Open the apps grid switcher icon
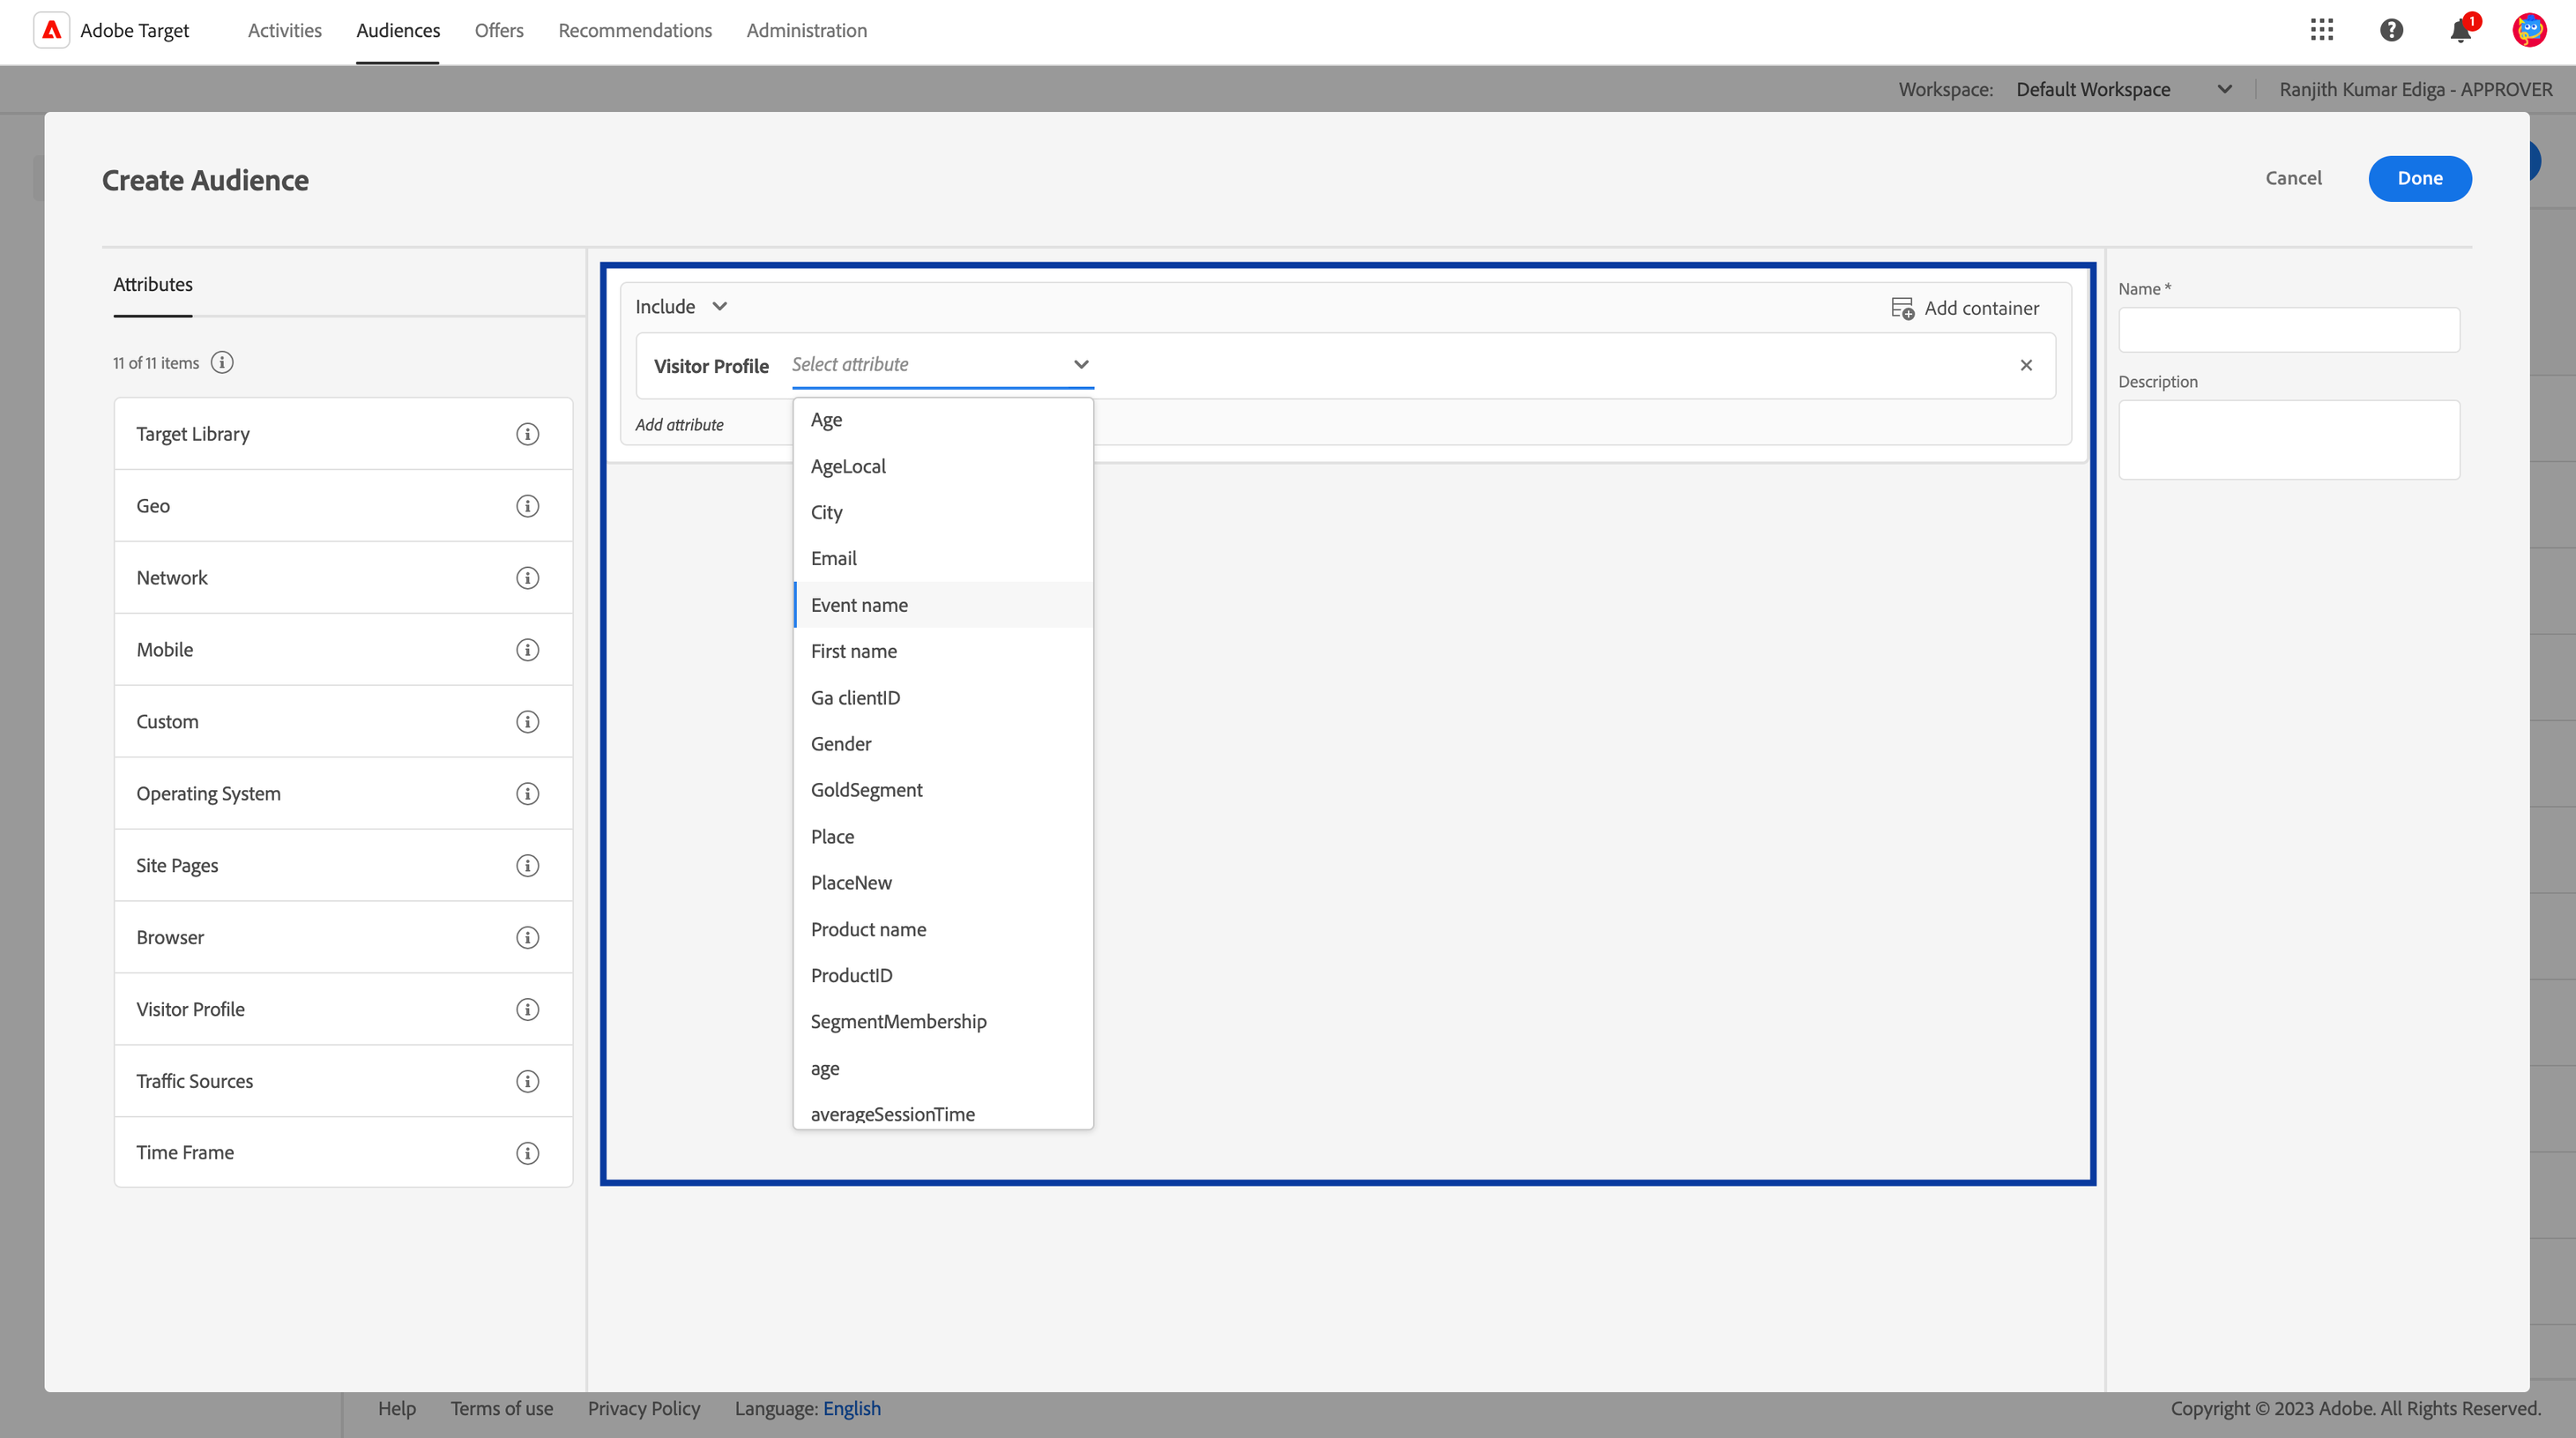 [2322, 30]
